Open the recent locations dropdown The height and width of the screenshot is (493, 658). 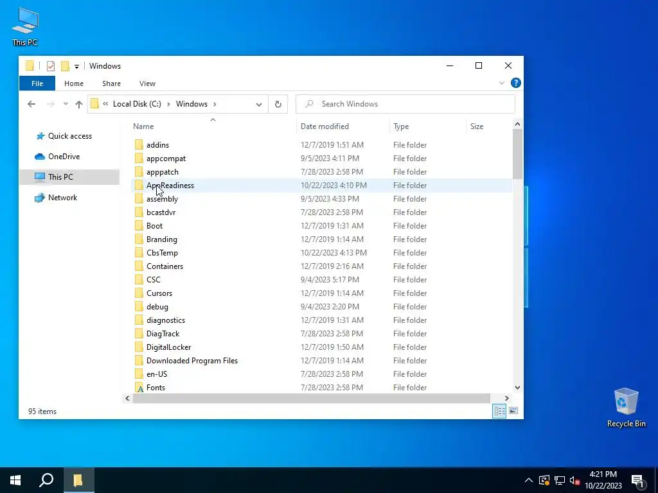66,104
